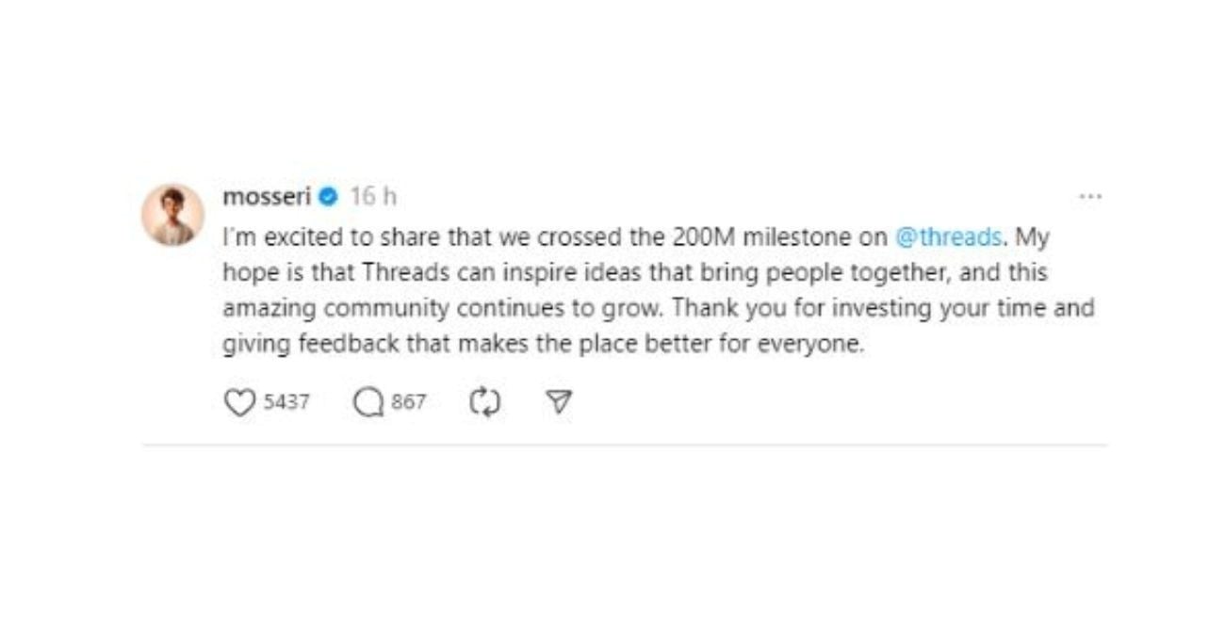The height and width of the screenshot is (617, 1225).
Task: Open mosseri's profile picture
Action: [x=173, y=215]
